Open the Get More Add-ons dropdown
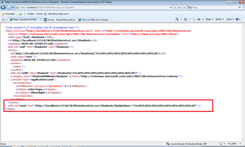This screenshot has width=245, height=147. point(57,14)
